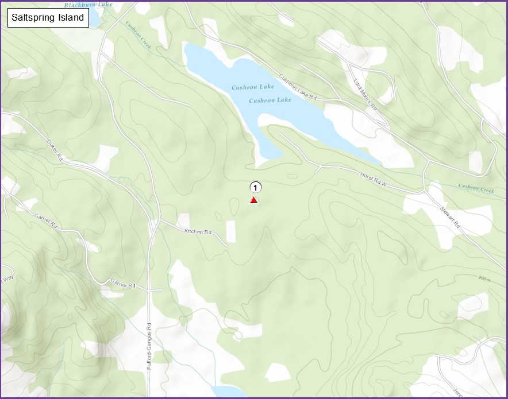Click the Horel Rd W label
Image resolution: width=508 pixels, height=399 pixels.
tap(374, 180)
